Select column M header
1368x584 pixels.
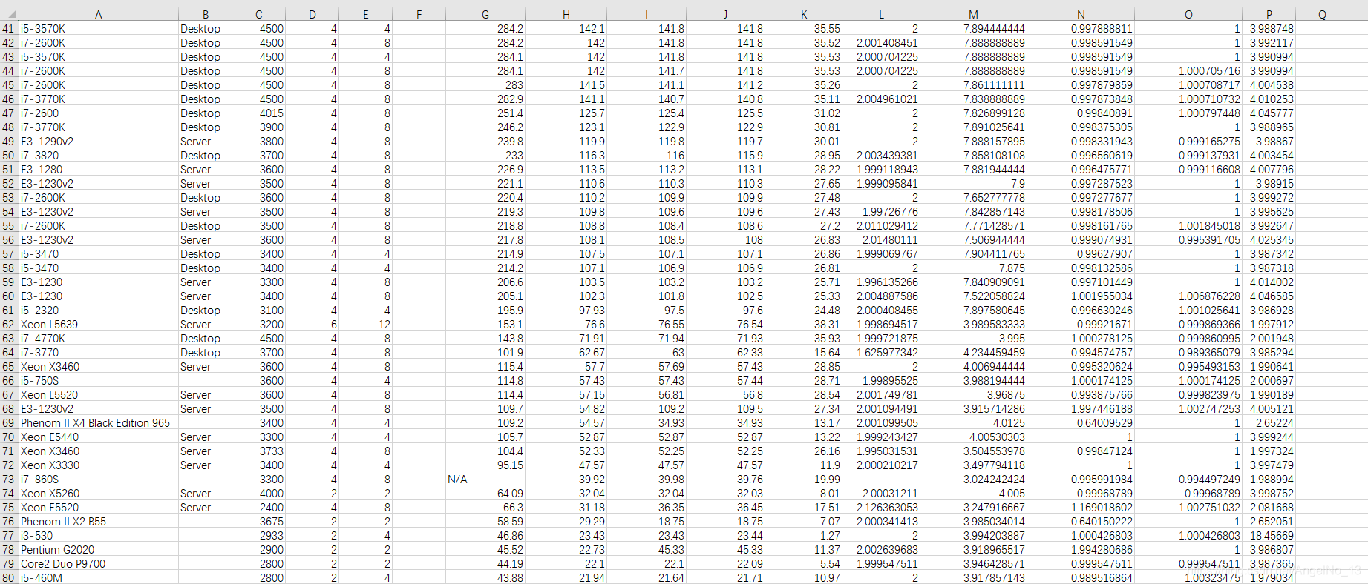[x=973, y=14]
